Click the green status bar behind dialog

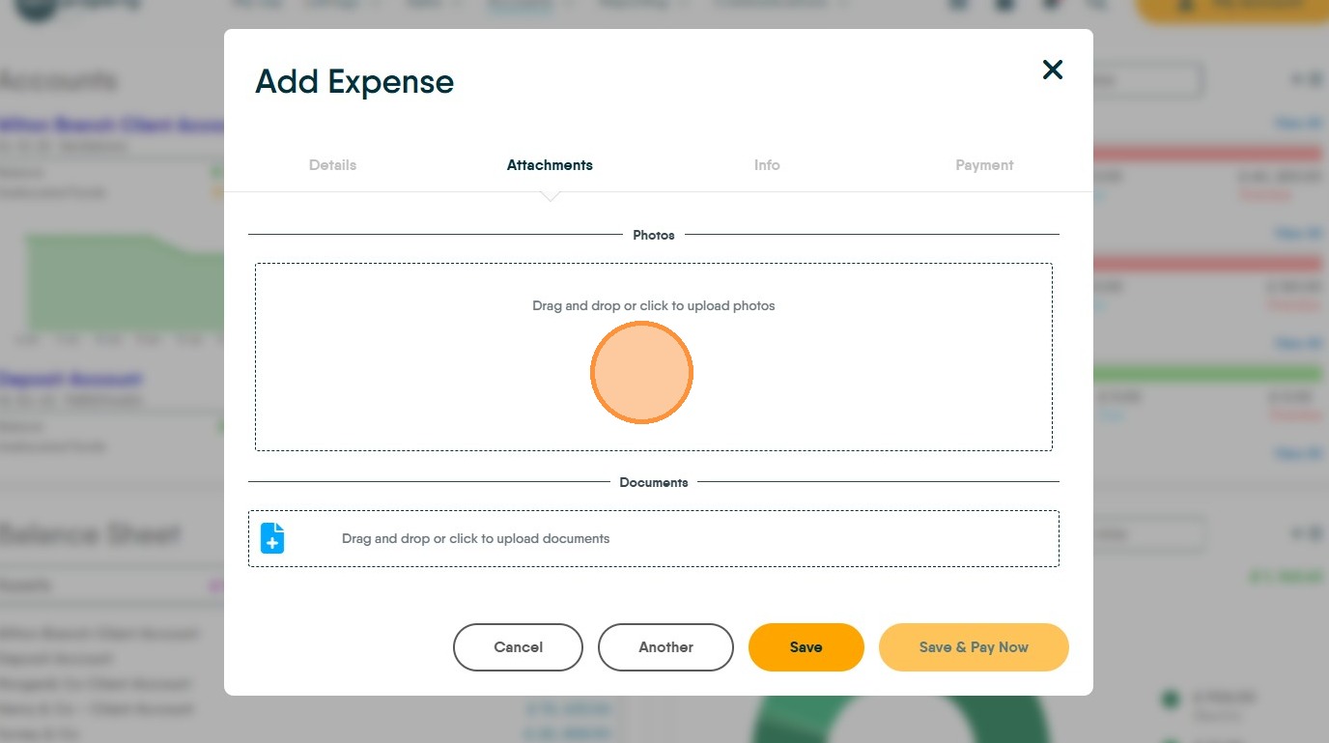tap(1207, 374)
